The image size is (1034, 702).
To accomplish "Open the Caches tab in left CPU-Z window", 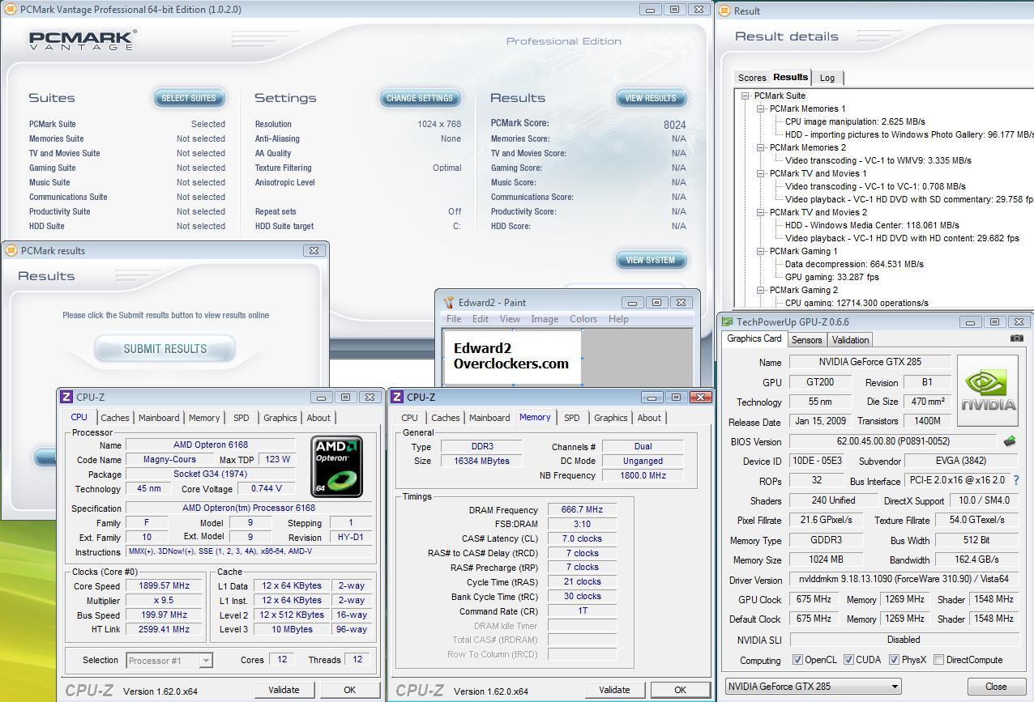I will (114, 418).
